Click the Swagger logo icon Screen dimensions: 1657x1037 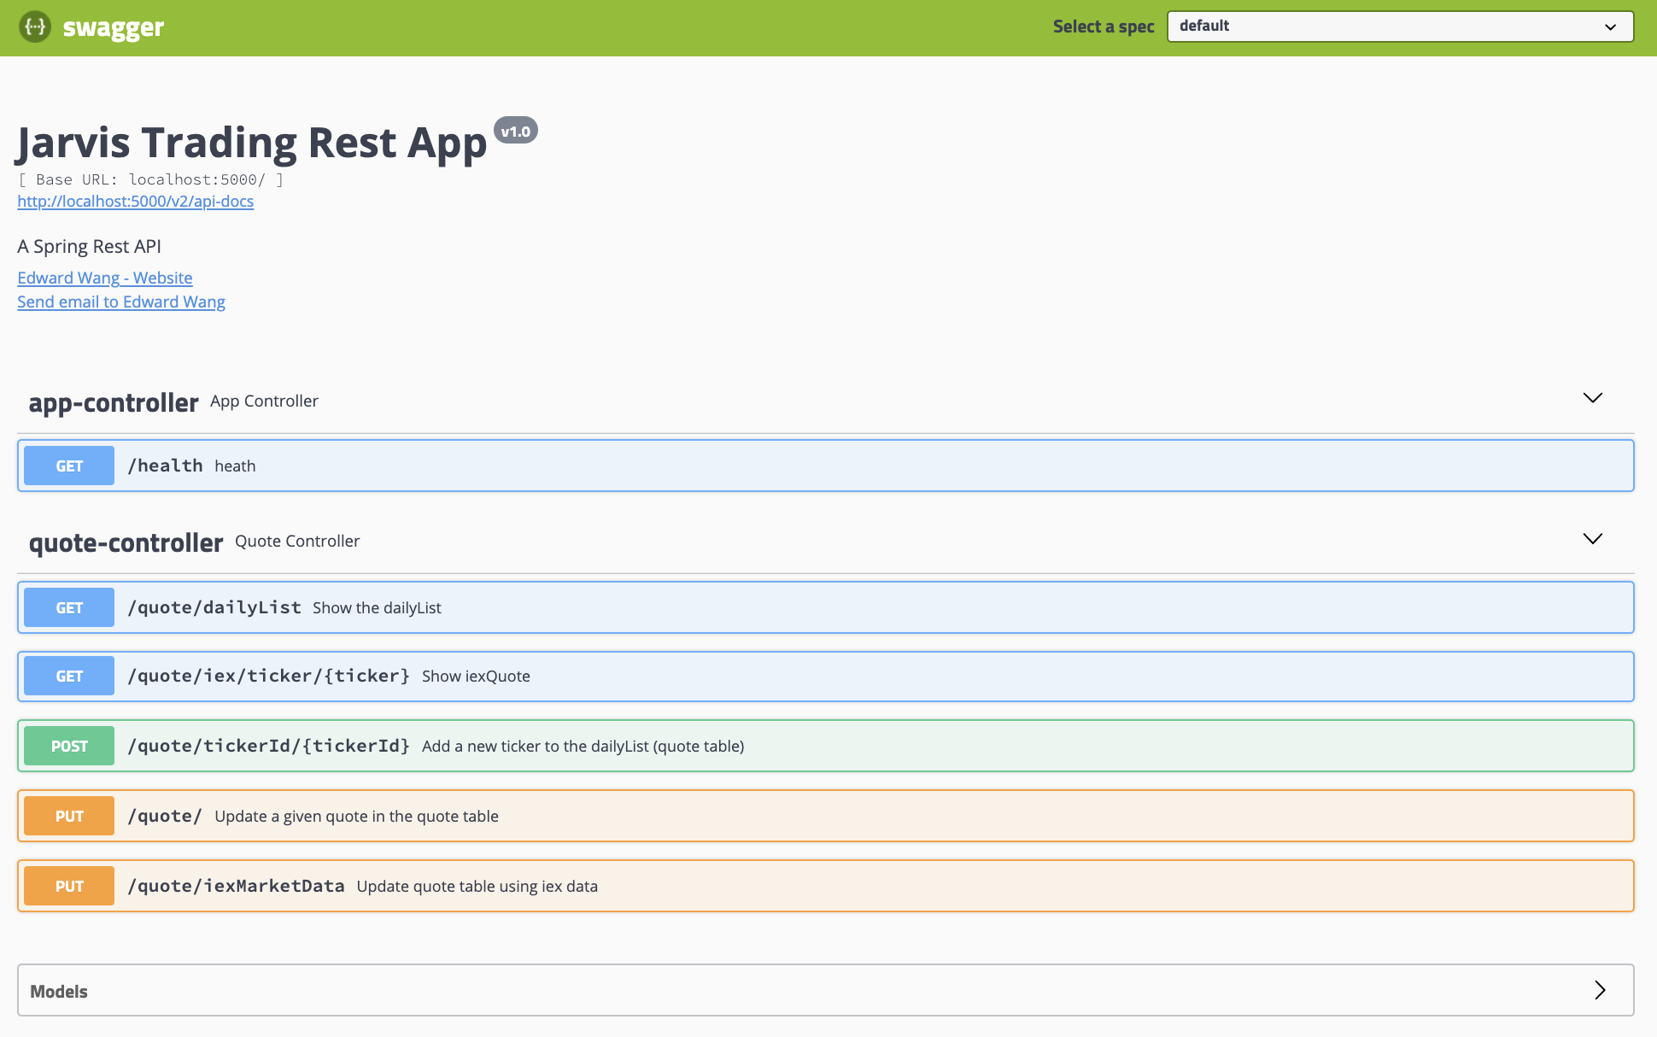35,27
